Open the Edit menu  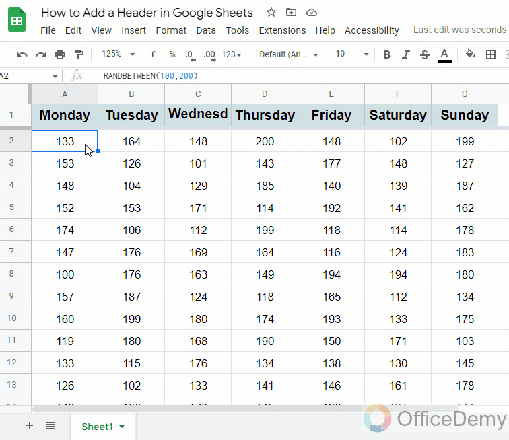pyautogui.click(x=73, y=30)
